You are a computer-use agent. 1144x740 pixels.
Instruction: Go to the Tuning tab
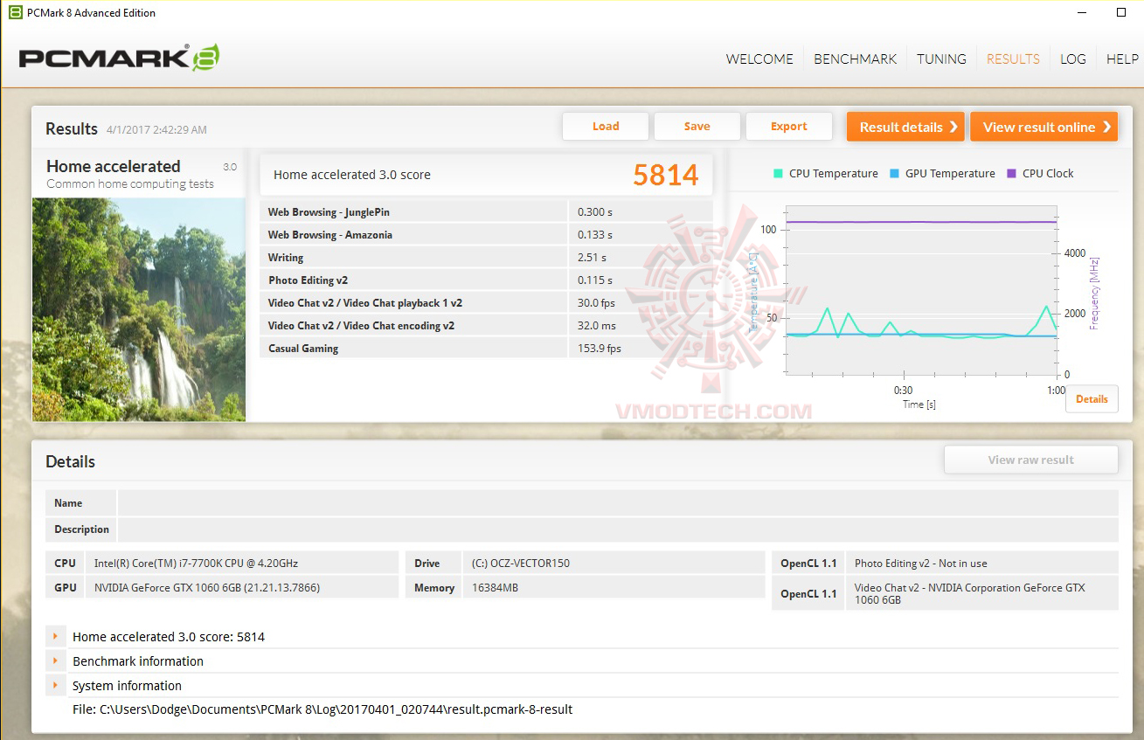pyautogui.click(x=941, y=59)
